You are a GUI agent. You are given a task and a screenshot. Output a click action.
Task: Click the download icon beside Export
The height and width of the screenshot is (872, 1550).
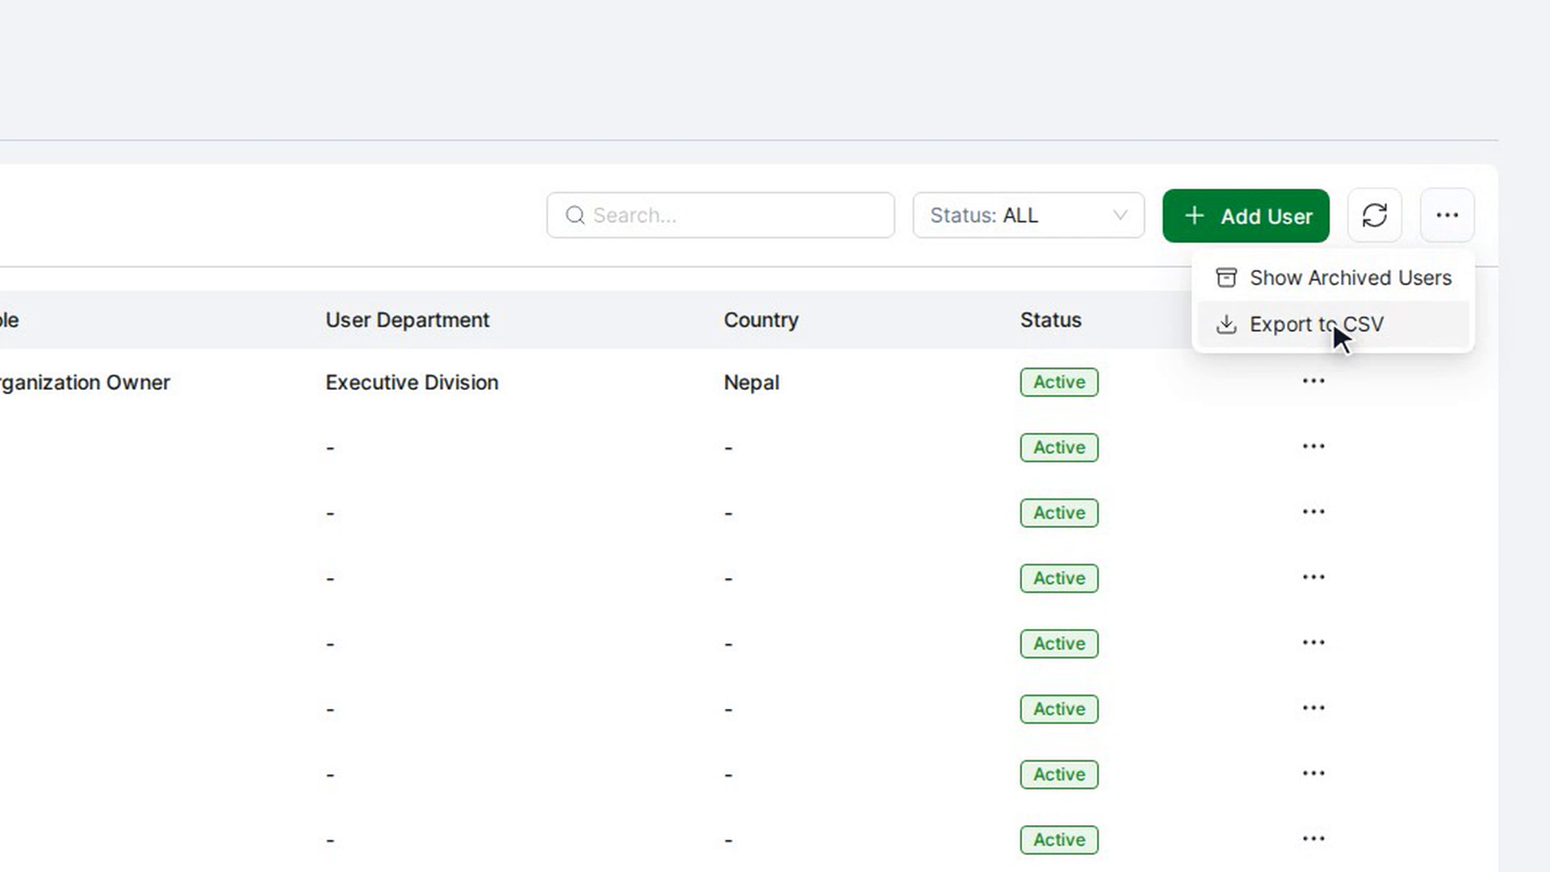click(x=1226, y=325)
